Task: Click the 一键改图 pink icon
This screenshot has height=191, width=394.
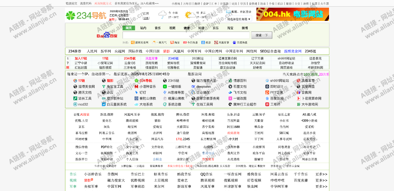Action: click(230, 98)
